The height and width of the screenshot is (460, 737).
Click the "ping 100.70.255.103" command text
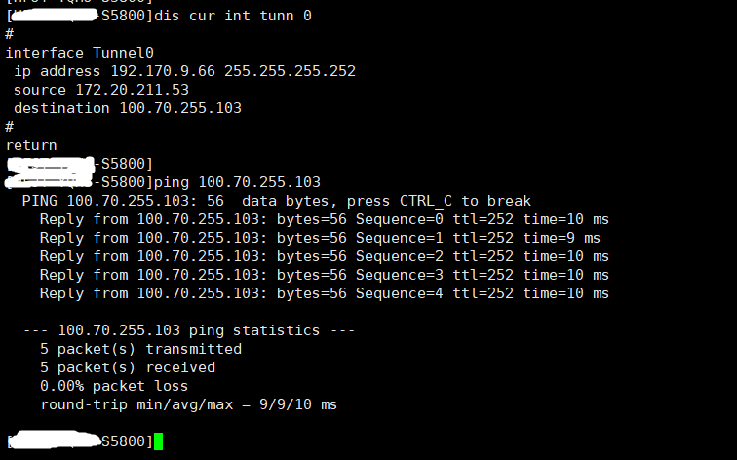click(x=238, y=182)
